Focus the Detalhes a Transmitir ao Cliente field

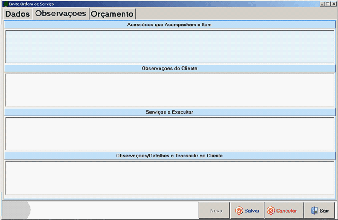tap(169, 177)
